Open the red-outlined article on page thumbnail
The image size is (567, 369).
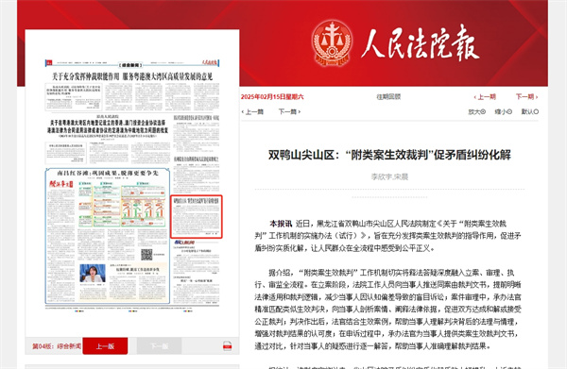point(196,217)
